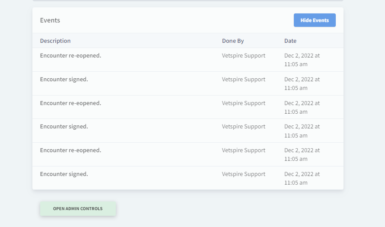Click the first 'Encounter signed.' description from top
The image size is (385, 227).
tap(64, 80)
